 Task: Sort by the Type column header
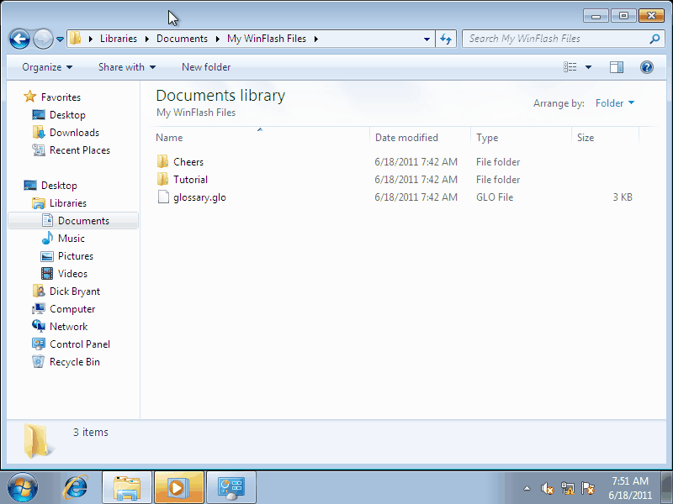coord(521,138)
